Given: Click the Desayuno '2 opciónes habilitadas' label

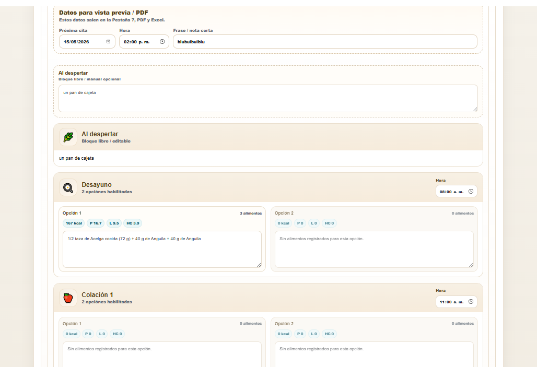Looking at the screenshot, I should click(x=107, y=192).
